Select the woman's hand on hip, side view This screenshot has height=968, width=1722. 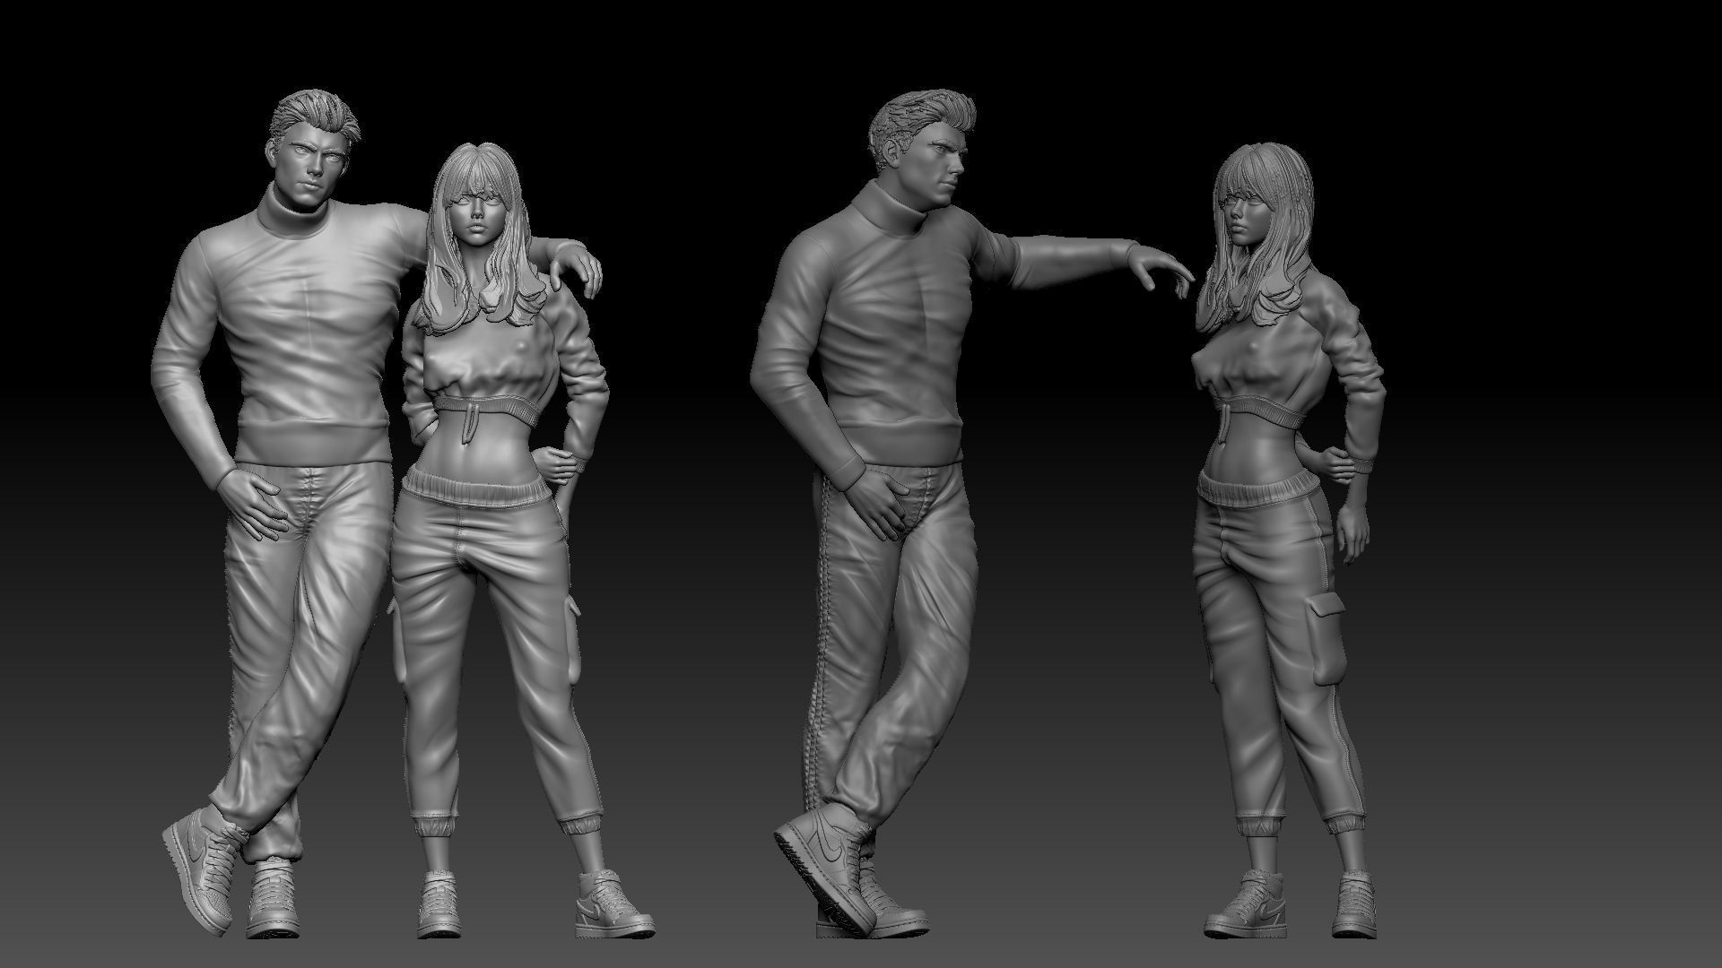(x=1339, y=466)
